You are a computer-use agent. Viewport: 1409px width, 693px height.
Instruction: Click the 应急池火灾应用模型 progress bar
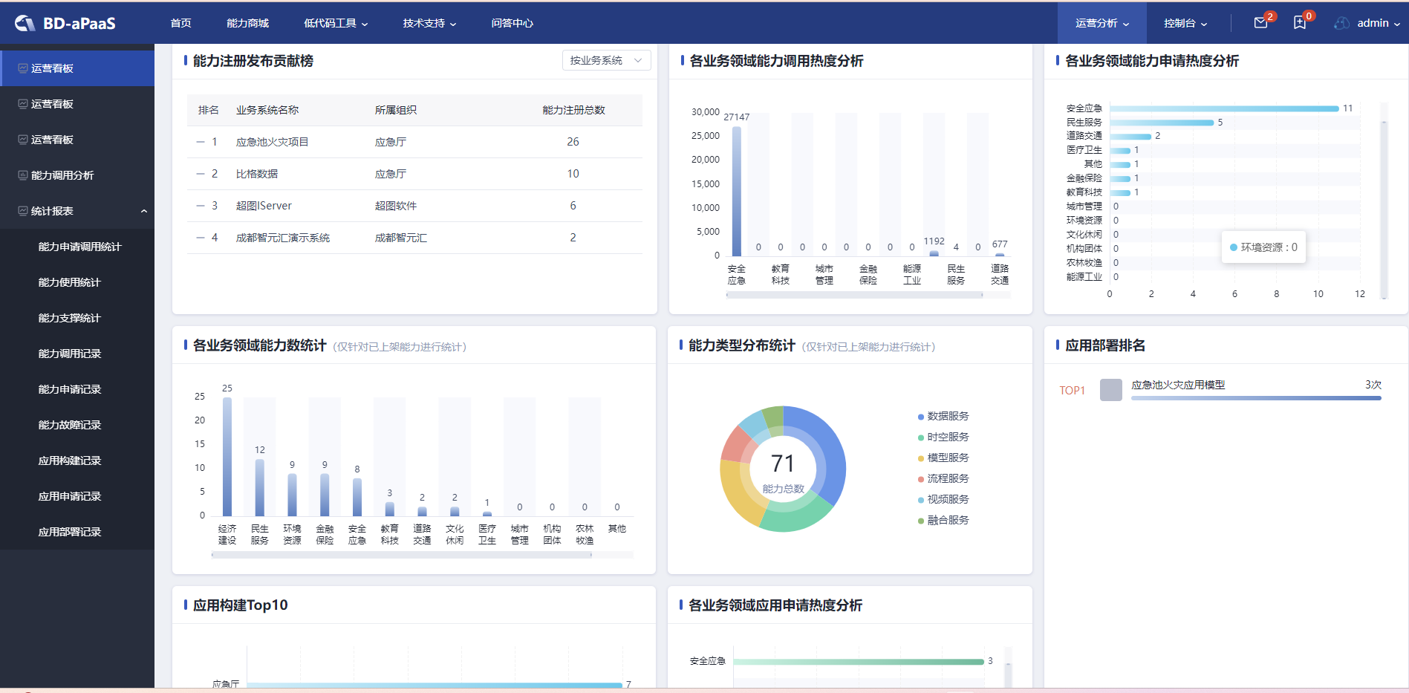[x=1256, y=398]
